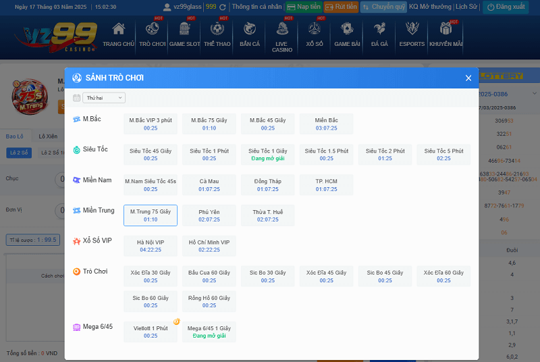This screenshot has height=362, width=540.
Task: Click the Rút tiền withdraw button
Action: 341,7
